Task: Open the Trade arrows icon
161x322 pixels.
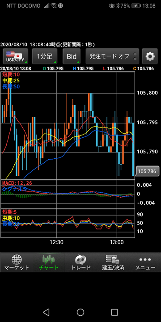Action: [80, 259]
